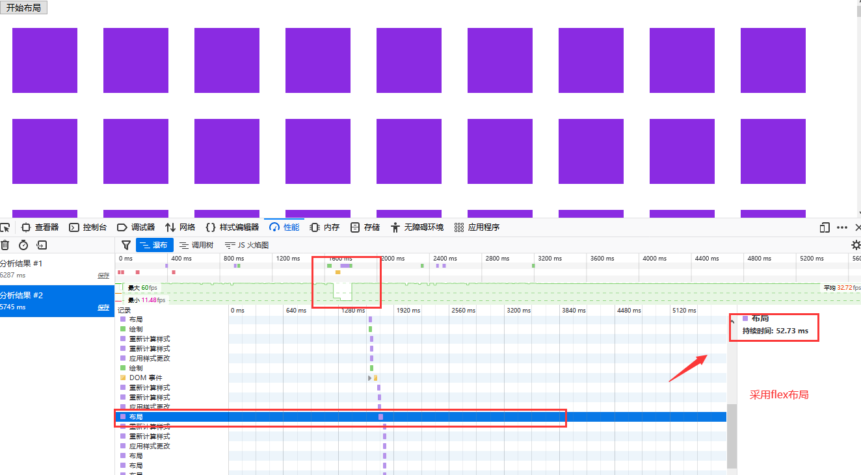Select recording 分析结果 #2
861x475 pixels.
tap(57, 301)
